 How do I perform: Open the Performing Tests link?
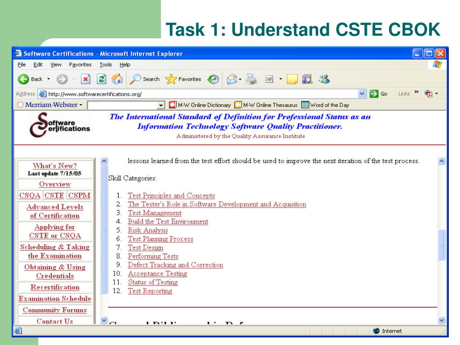click(x=153, y=256)
